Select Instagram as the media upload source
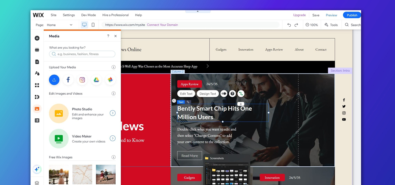395x185 pixels. pyautogui.click(x=82, y=80)
